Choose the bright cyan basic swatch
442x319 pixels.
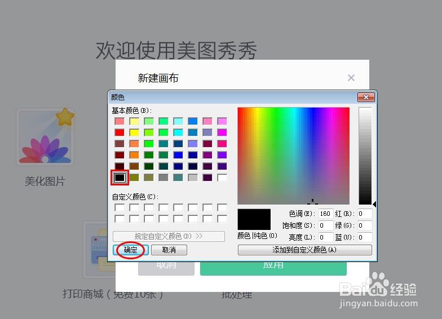point(178,132)
